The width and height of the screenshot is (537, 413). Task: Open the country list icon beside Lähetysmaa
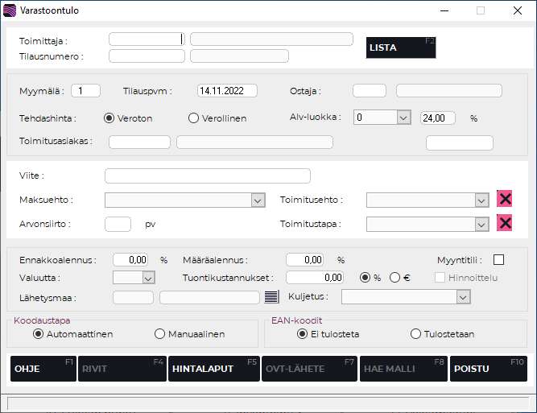[271, 297]
